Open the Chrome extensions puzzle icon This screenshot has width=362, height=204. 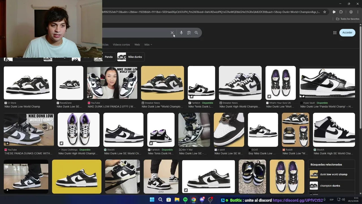pos(341,12)
